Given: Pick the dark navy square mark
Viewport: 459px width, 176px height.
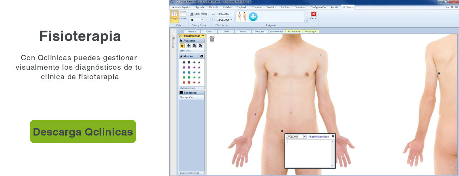Looking at the screenshot, I should [189, 62].
